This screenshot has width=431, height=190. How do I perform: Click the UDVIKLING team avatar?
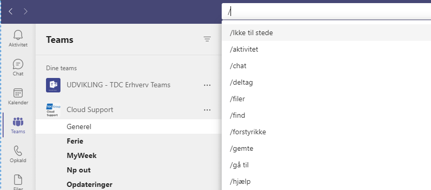[53, 85]
